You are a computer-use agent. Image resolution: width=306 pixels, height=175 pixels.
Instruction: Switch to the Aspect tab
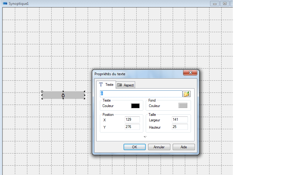[126, 85]
